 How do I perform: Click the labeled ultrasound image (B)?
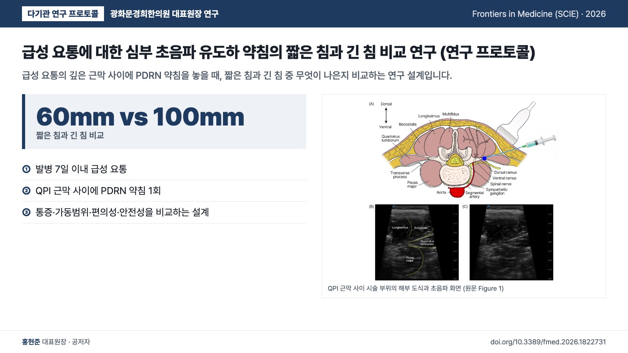(416, 242)
